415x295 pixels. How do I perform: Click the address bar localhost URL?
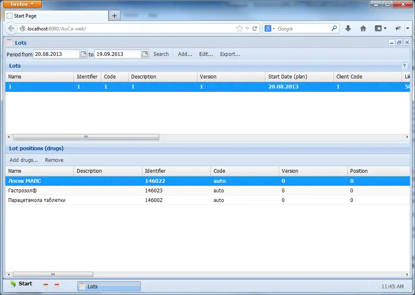coord(57,28)
